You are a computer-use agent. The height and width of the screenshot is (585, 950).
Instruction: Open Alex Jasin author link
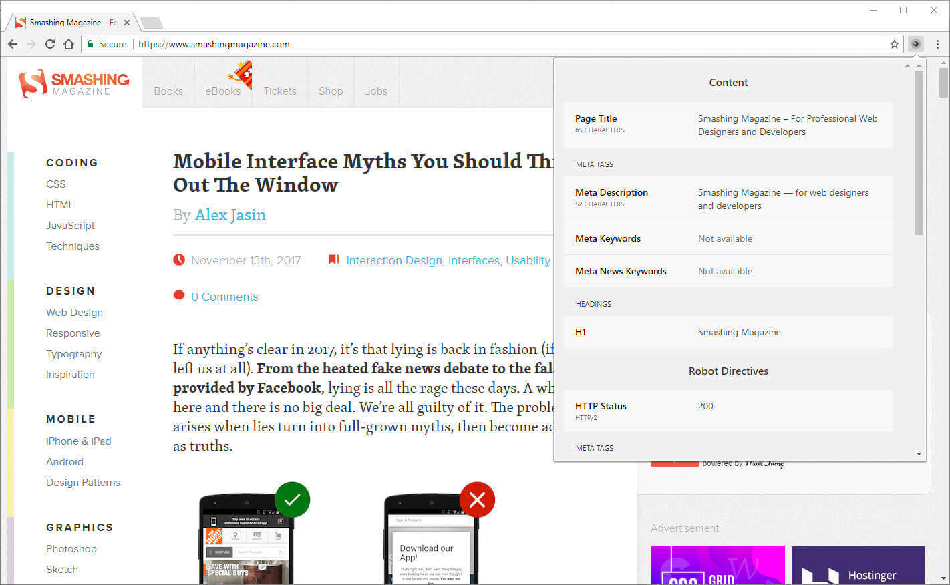(x=230, y=215)
